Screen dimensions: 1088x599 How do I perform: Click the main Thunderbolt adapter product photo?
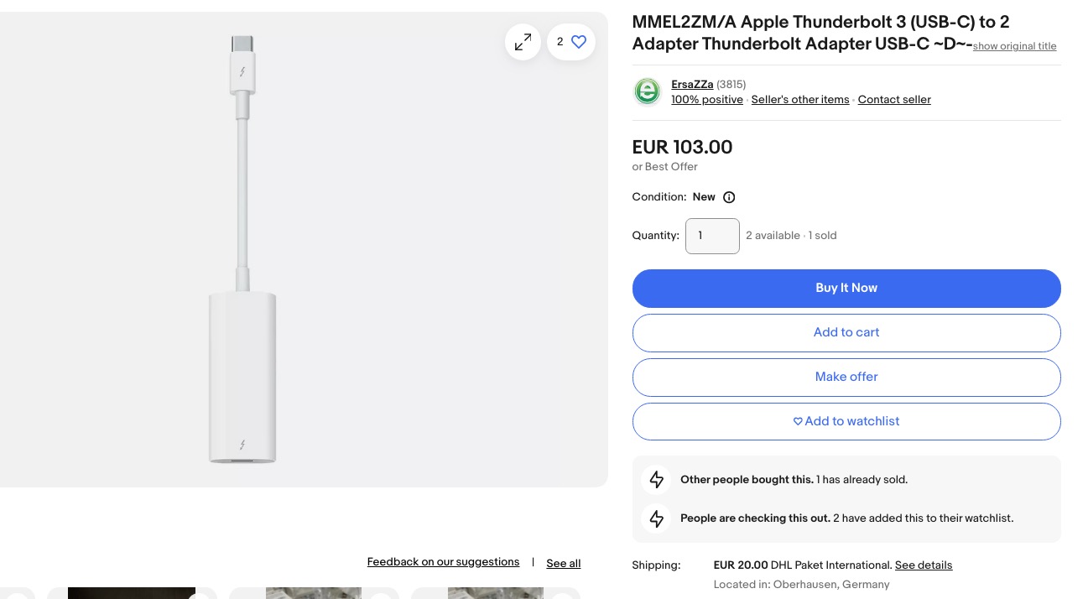242,249
